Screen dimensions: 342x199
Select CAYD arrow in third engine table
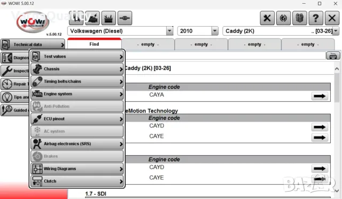click(320, 168)
